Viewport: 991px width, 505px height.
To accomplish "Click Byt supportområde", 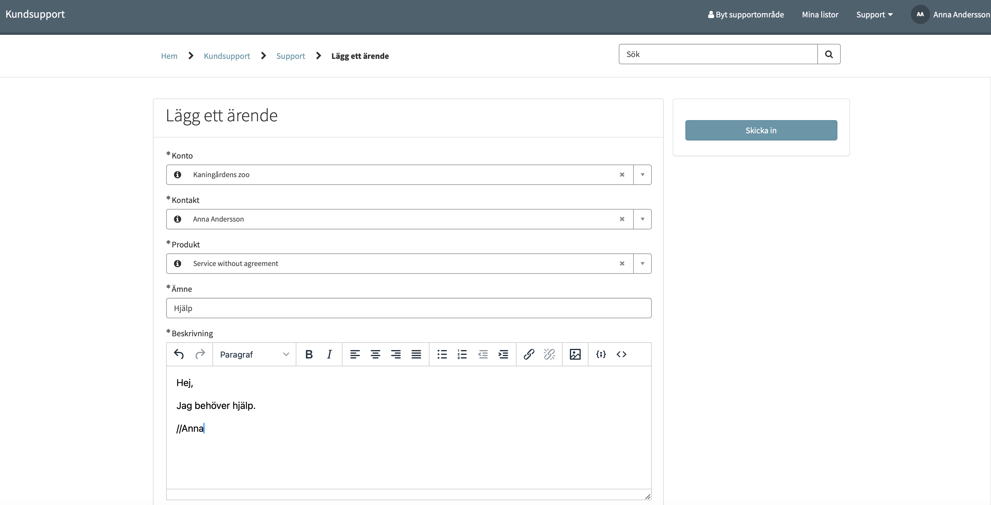I will click(746, 15).
